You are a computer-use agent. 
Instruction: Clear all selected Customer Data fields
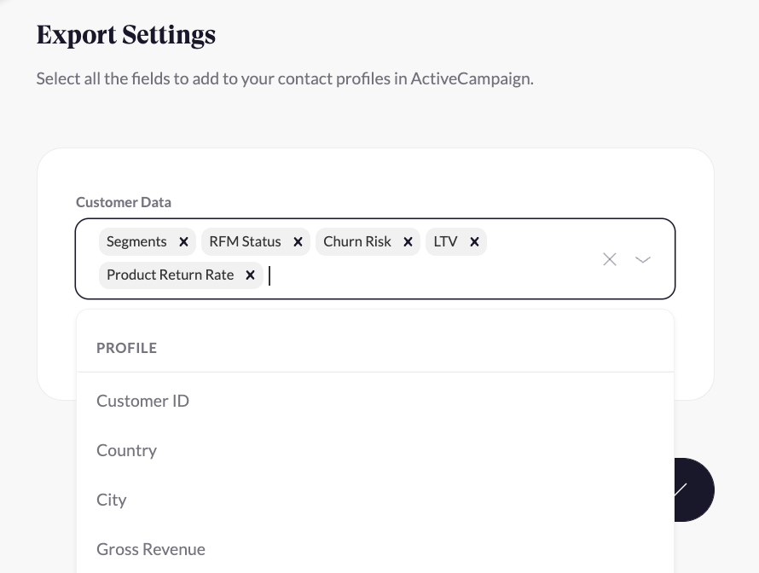(610, 259)
